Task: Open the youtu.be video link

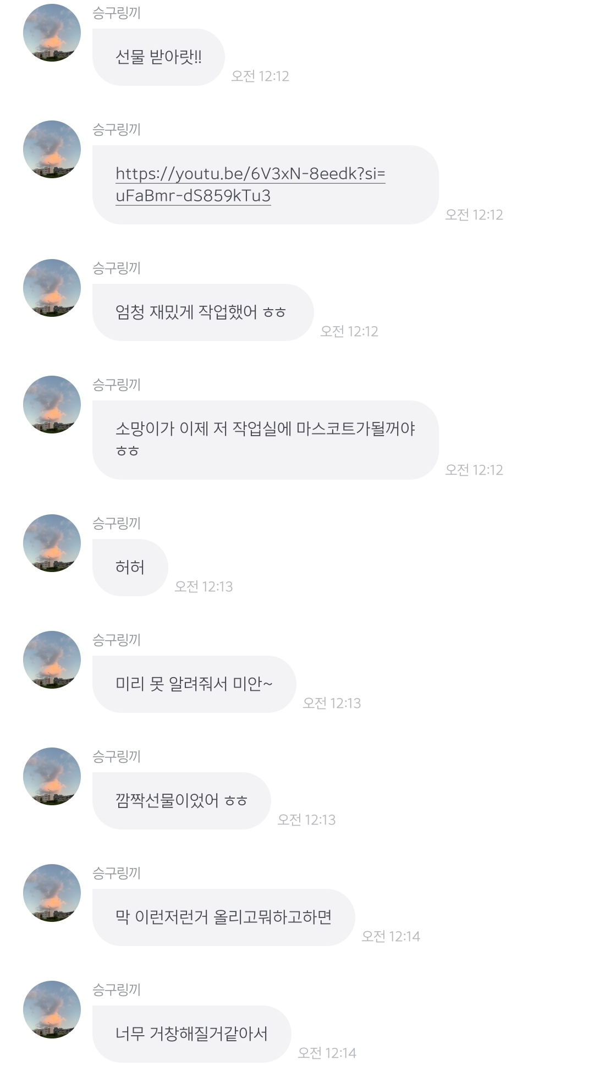Action: click(250, 174)
